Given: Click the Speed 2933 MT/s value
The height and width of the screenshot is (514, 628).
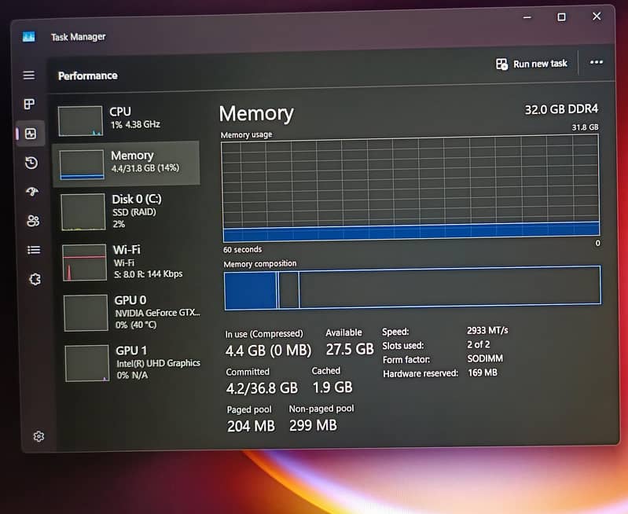Looking at the screenshot, I should pos(487,330).
